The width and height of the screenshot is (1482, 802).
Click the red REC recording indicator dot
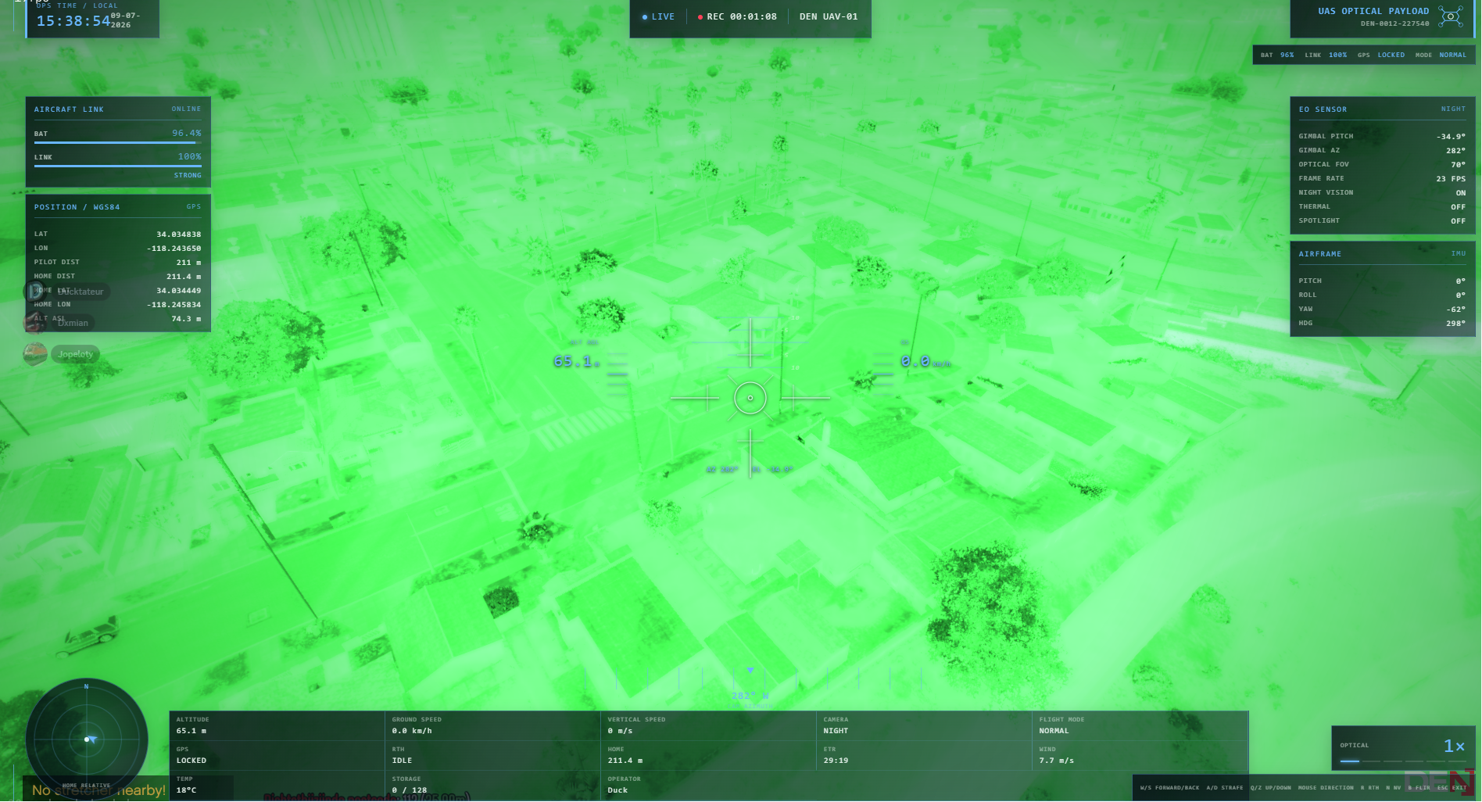click(x=700, y=17)
